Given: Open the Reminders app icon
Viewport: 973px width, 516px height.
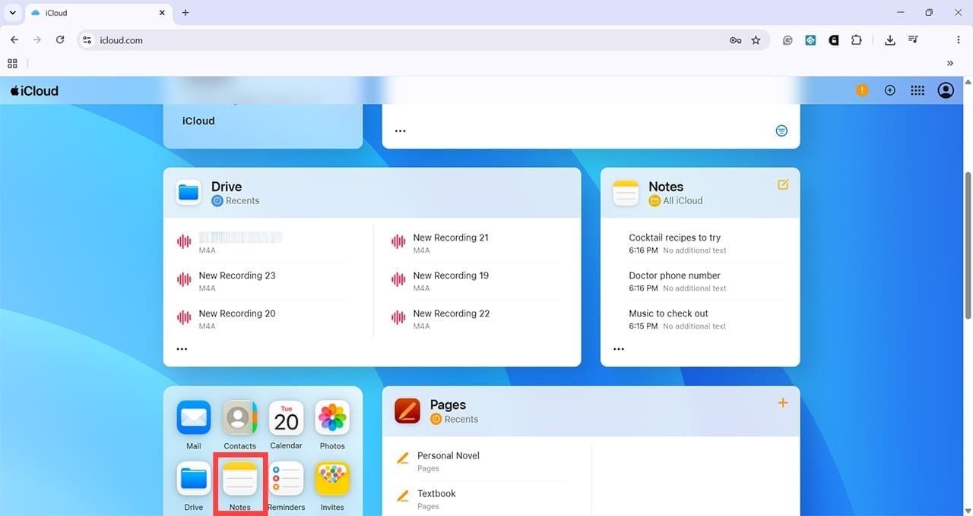Looking at the screenshot, I should 287,479.
